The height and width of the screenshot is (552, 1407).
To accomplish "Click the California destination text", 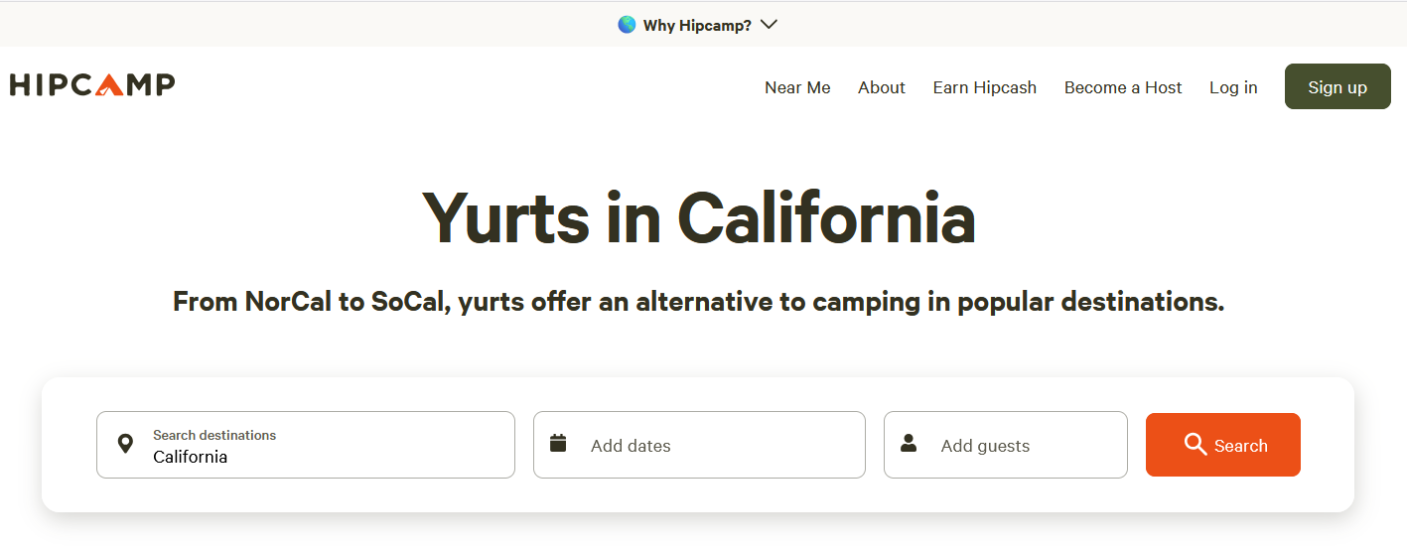I will point(191,457).
